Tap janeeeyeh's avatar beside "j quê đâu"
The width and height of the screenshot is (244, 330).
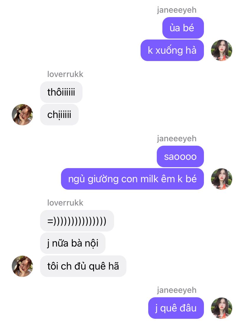click(222, 308)
